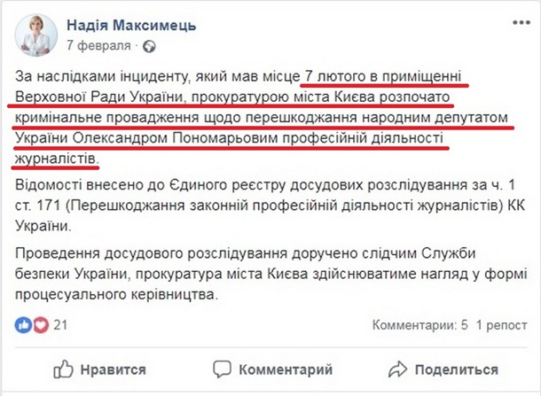View the 1 репост list

coord(501,326)
